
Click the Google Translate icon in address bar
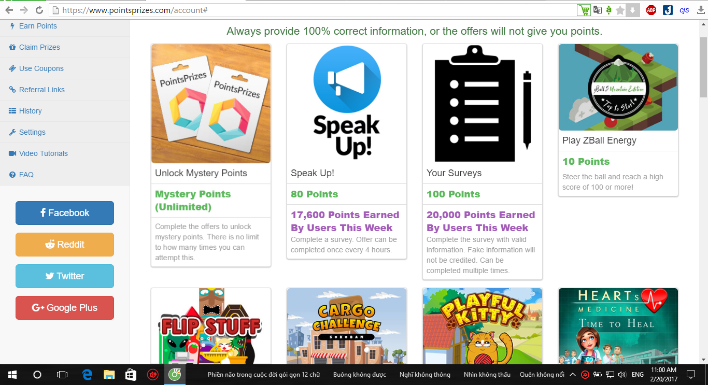[x=597, y=10]
